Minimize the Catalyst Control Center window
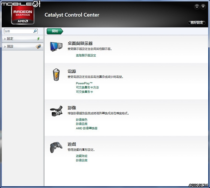 197,7
